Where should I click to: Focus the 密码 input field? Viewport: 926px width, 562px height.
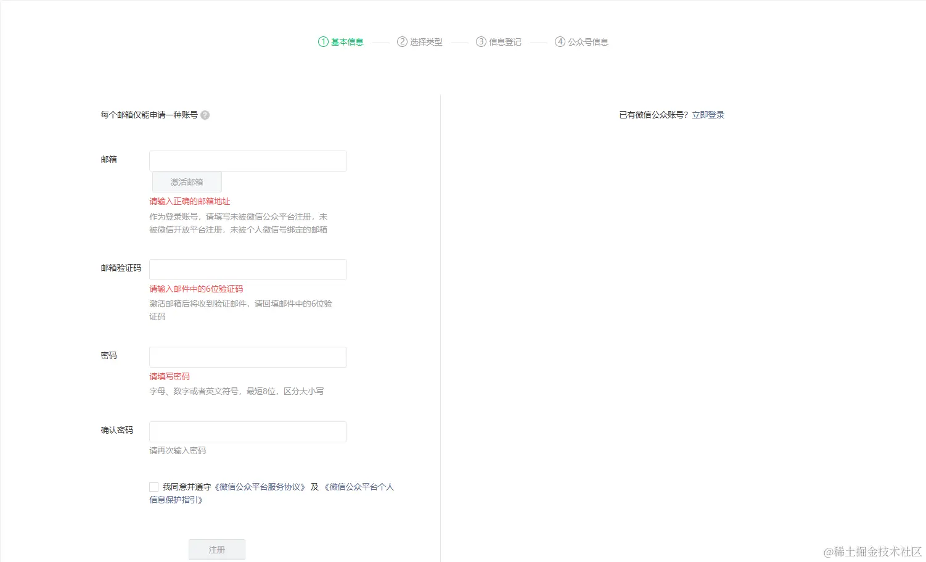click(248, 357)
